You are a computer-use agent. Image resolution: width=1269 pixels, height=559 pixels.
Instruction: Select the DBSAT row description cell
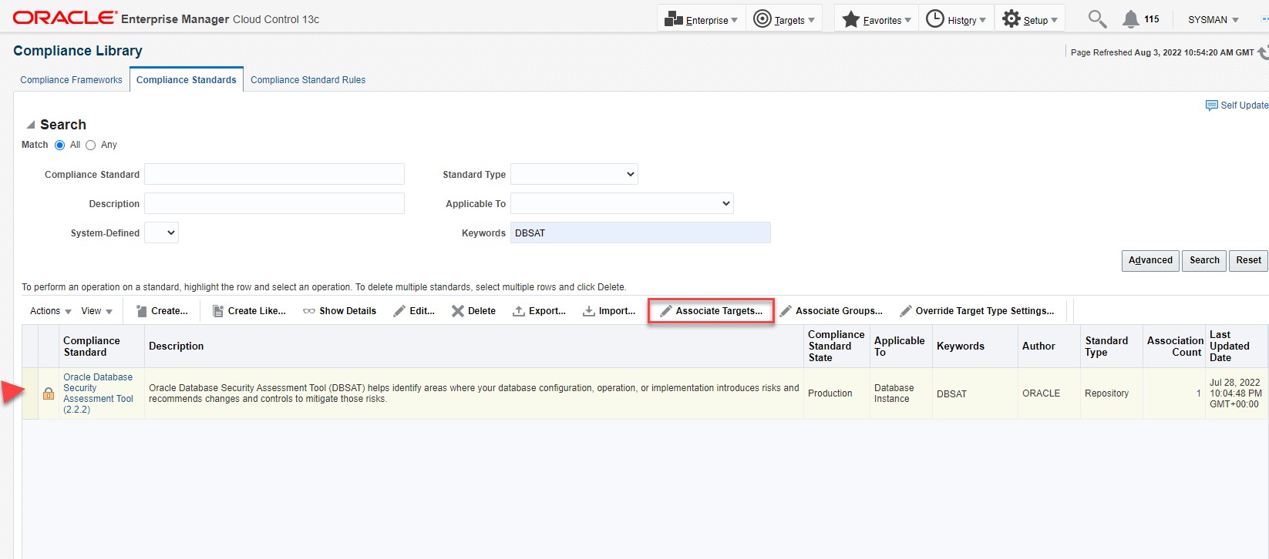[x=474, y=393]
